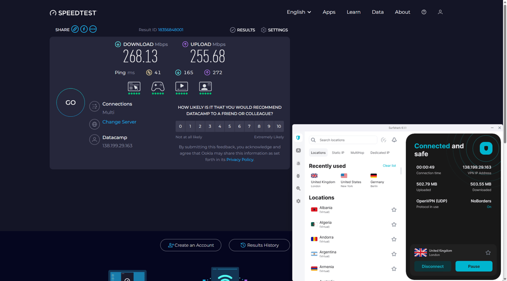Open the About menu

click(402, 12)
